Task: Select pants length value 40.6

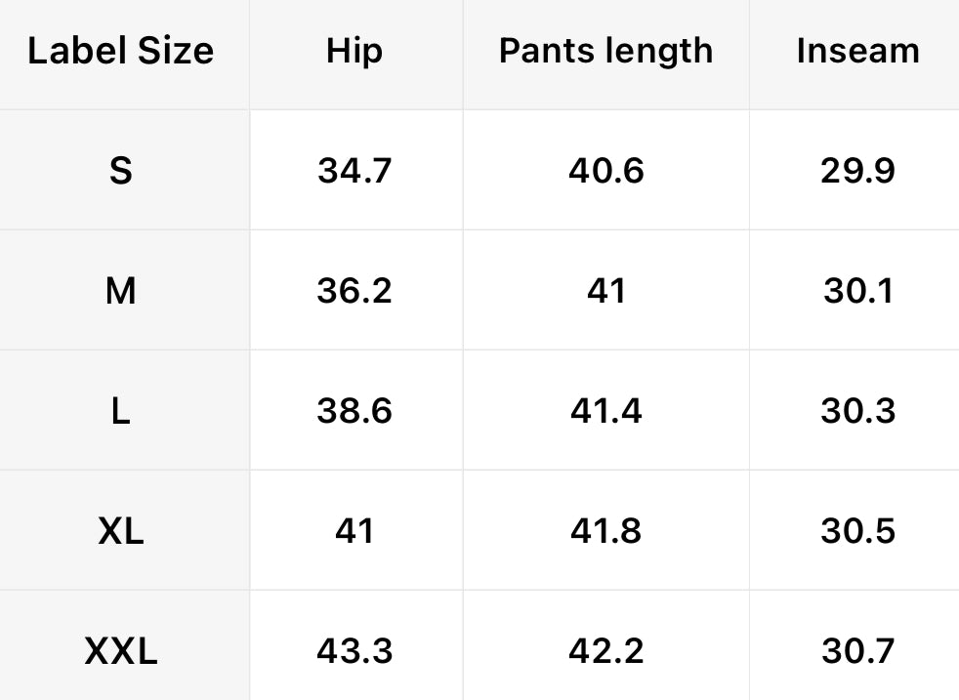Action: [x=605, y=171]
